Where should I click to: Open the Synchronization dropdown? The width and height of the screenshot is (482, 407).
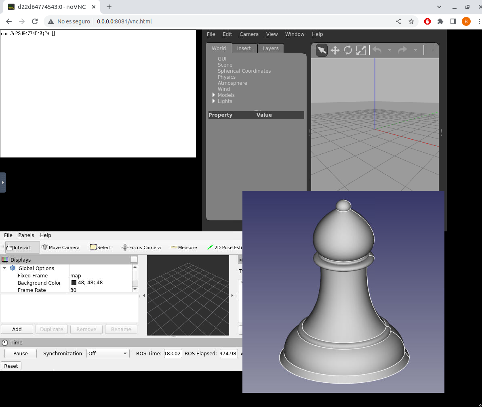click(x=107, y=353)
